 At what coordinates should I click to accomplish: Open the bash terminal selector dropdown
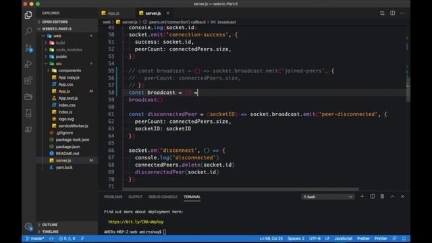click(x=327, y=196)
